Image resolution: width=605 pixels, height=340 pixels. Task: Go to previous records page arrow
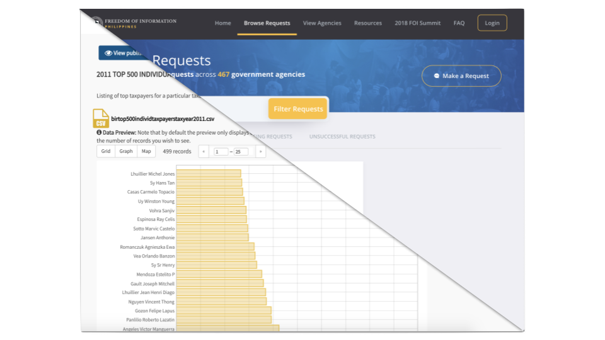pos(204,152)
